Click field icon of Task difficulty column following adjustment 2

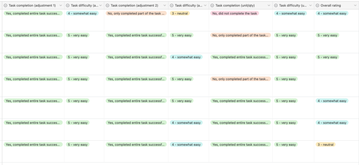point(172,5)
